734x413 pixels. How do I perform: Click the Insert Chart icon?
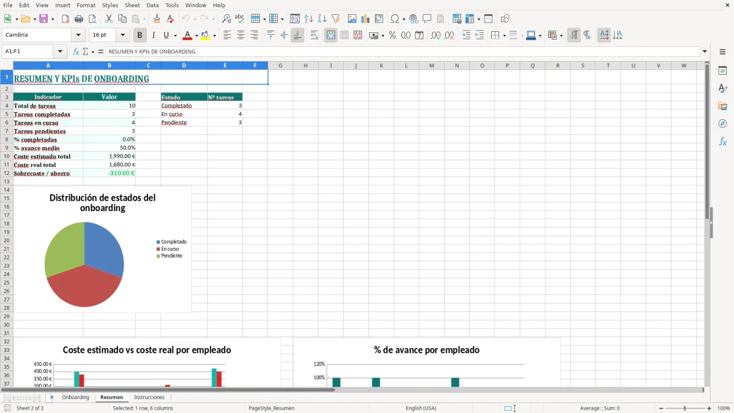(x=366, y=19)
